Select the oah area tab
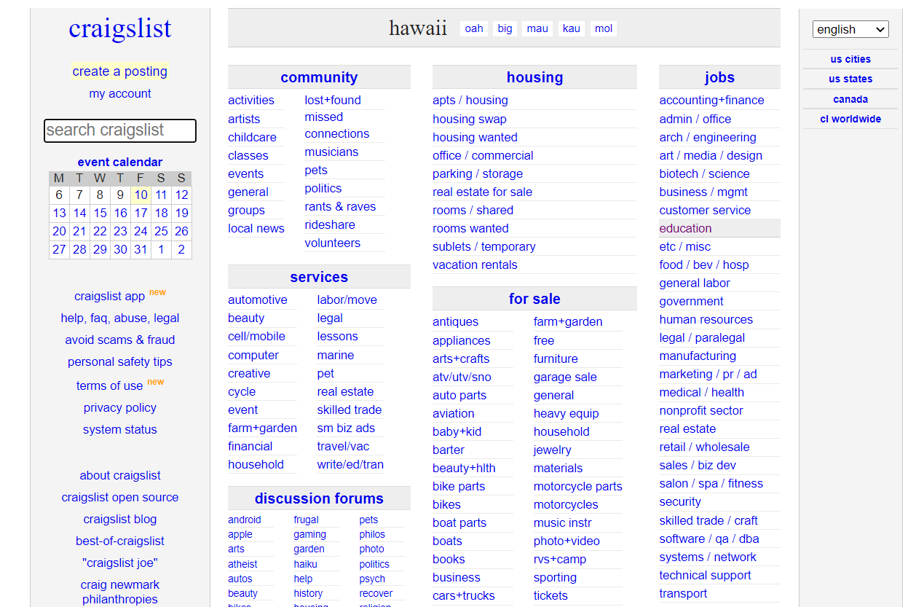This screenshot has width=924, height=607. click(x=474, y=28)
